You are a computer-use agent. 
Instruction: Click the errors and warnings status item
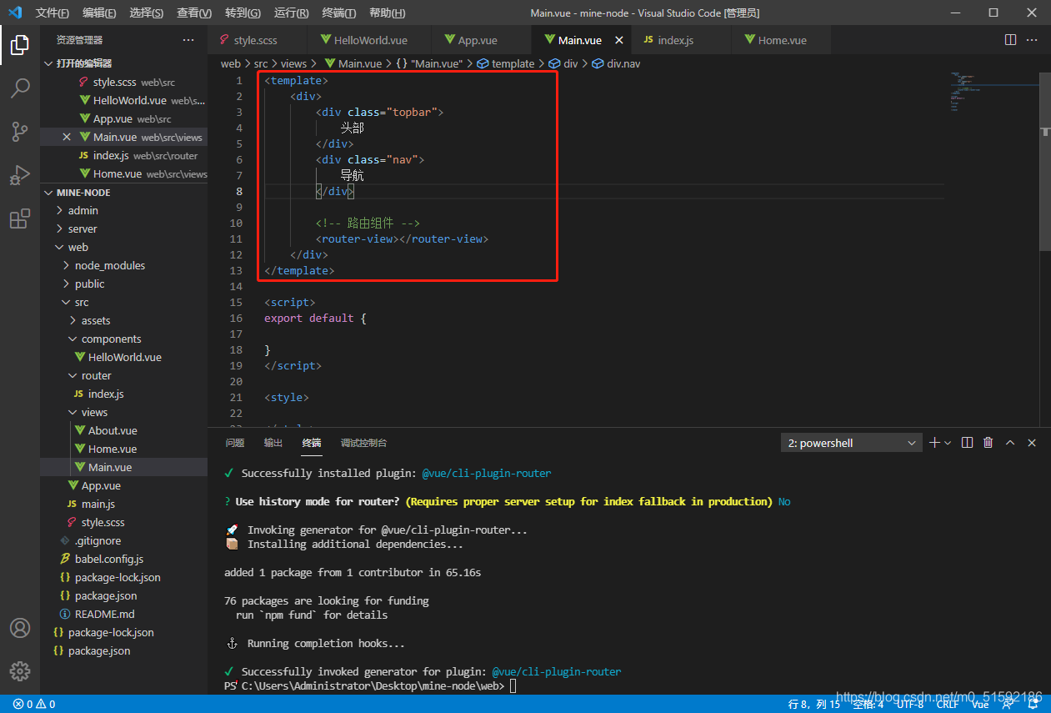click(34, 704)
